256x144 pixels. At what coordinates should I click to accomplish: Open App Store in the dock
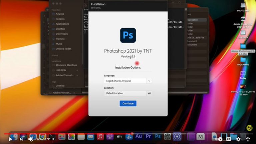click(129, 137)
